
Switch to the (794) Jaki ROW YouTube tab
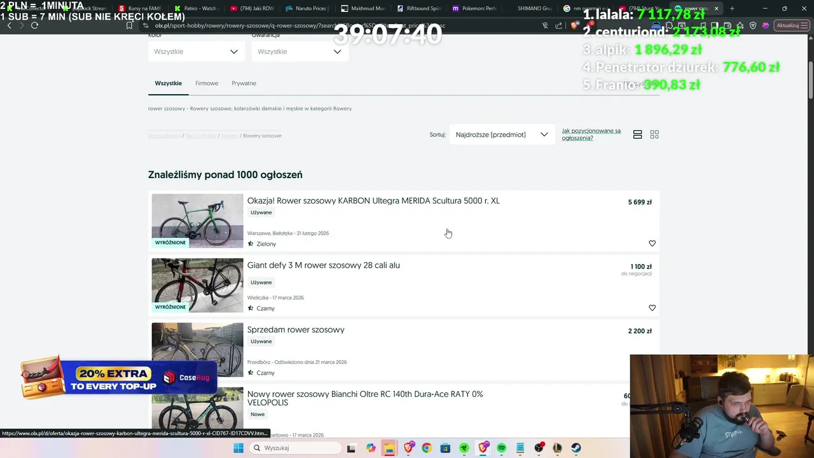pos(251,8)
